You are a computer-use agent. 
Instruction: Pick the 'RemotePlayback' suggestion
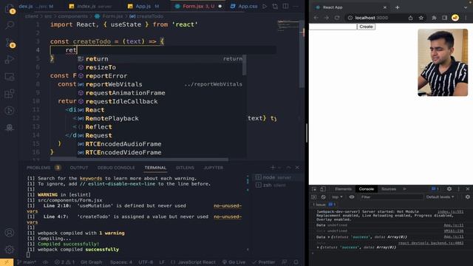tap(160, 118)
